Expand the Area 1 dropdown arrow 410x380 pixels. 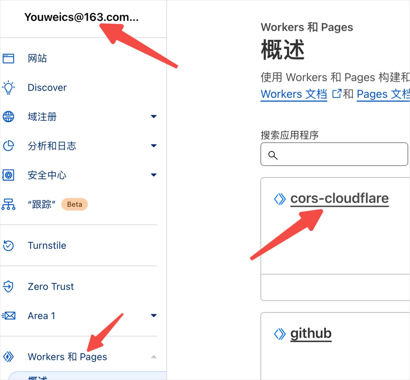pos(154,315)
